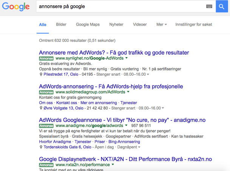This screenshot has height=171, width=230.
Task: Expand arrow next to www.anadigme.no/google/adwords
Action: click(x=126, y=125)
